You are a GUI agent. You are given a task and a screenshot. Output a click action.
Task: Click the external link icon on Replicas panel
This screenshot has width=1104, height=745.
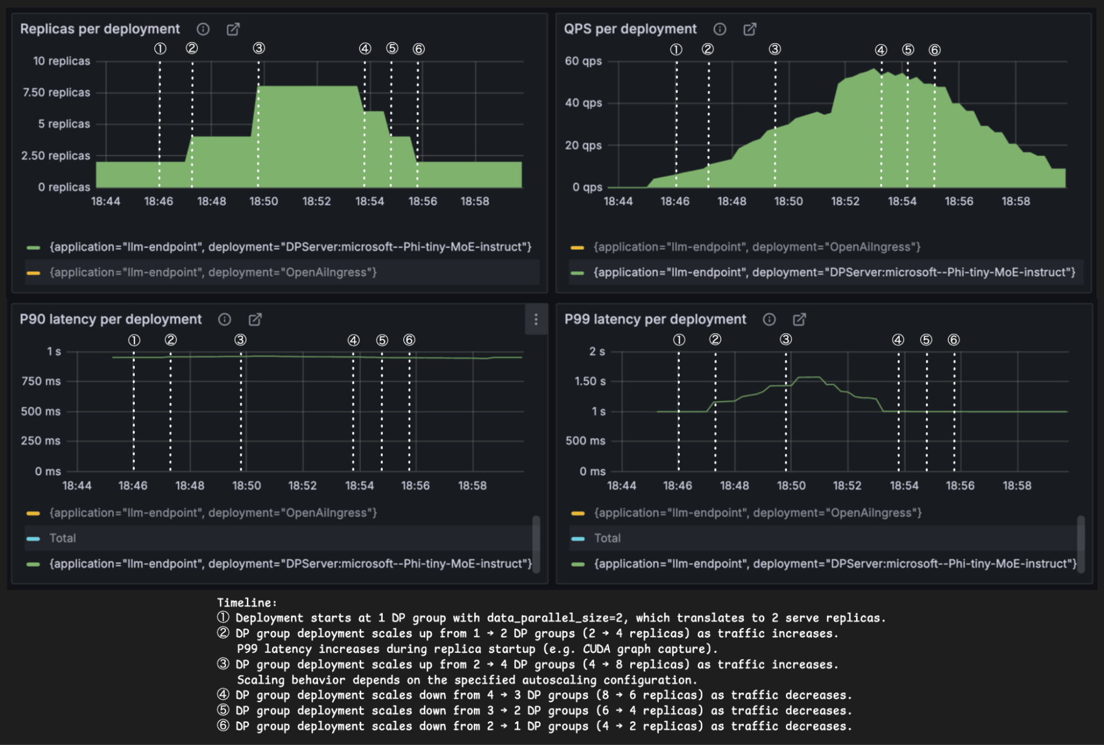click(233, 29)
